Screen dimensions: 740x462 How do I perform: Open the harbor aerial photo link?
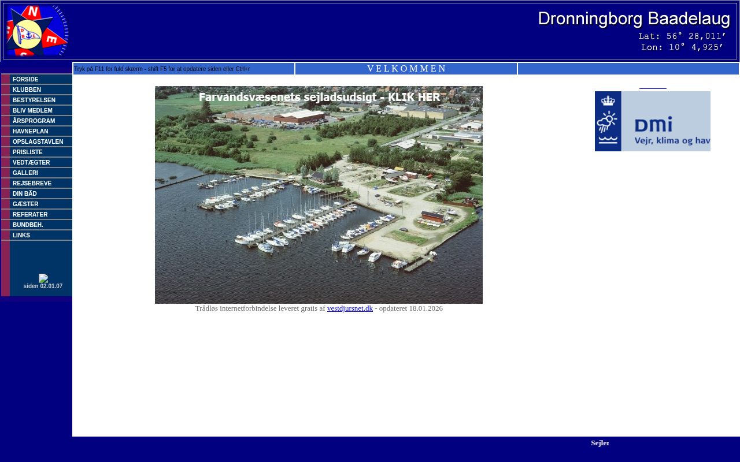tap(319, 195)
